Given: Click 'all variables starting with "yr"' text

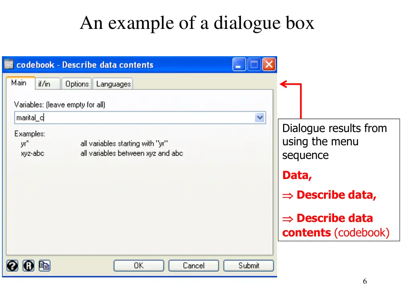Looking at the screenshot, I should coord(124,143).
